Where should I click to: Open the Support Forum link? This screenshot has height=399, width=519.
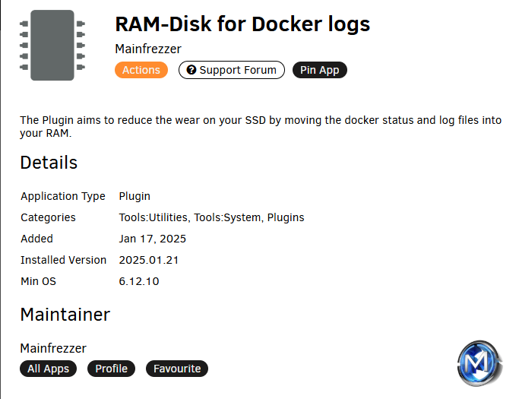click(231, 70)
